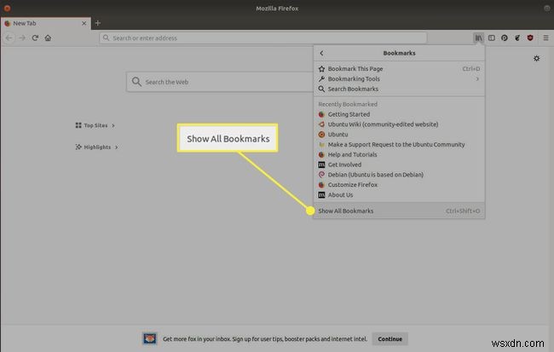Click the star icon for Bookmark This Page

pos(321,69)
